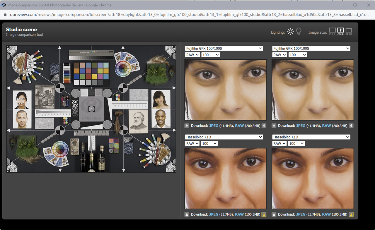Download JPEG (41.4MB) from top-right panel
This screenshot has width=375, height=230.
(301, 126)
